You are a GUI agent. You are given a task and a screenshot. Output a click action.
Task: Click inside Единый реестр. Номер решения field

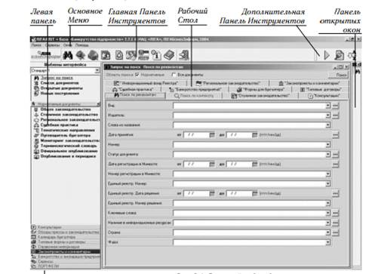coord(249,203)
